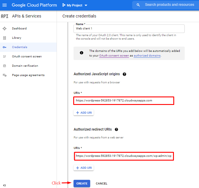Screen dimensions: 199x188
Task: Click the CANCEL button
Action: 102,183
